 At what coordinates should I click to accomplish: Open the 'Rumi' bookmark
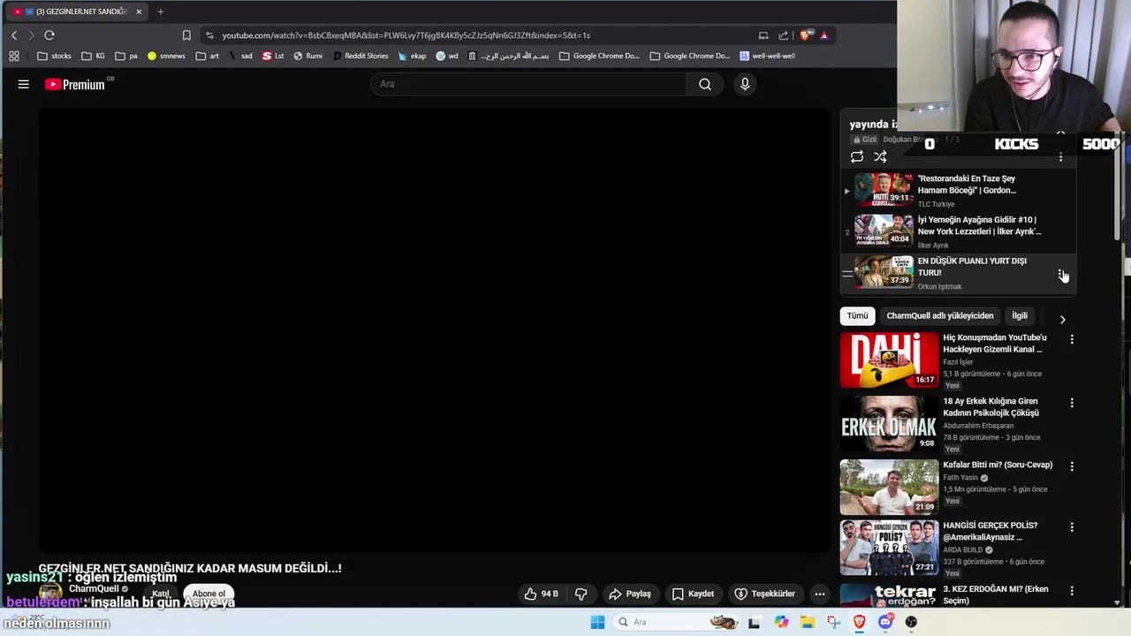pos(308,56)
